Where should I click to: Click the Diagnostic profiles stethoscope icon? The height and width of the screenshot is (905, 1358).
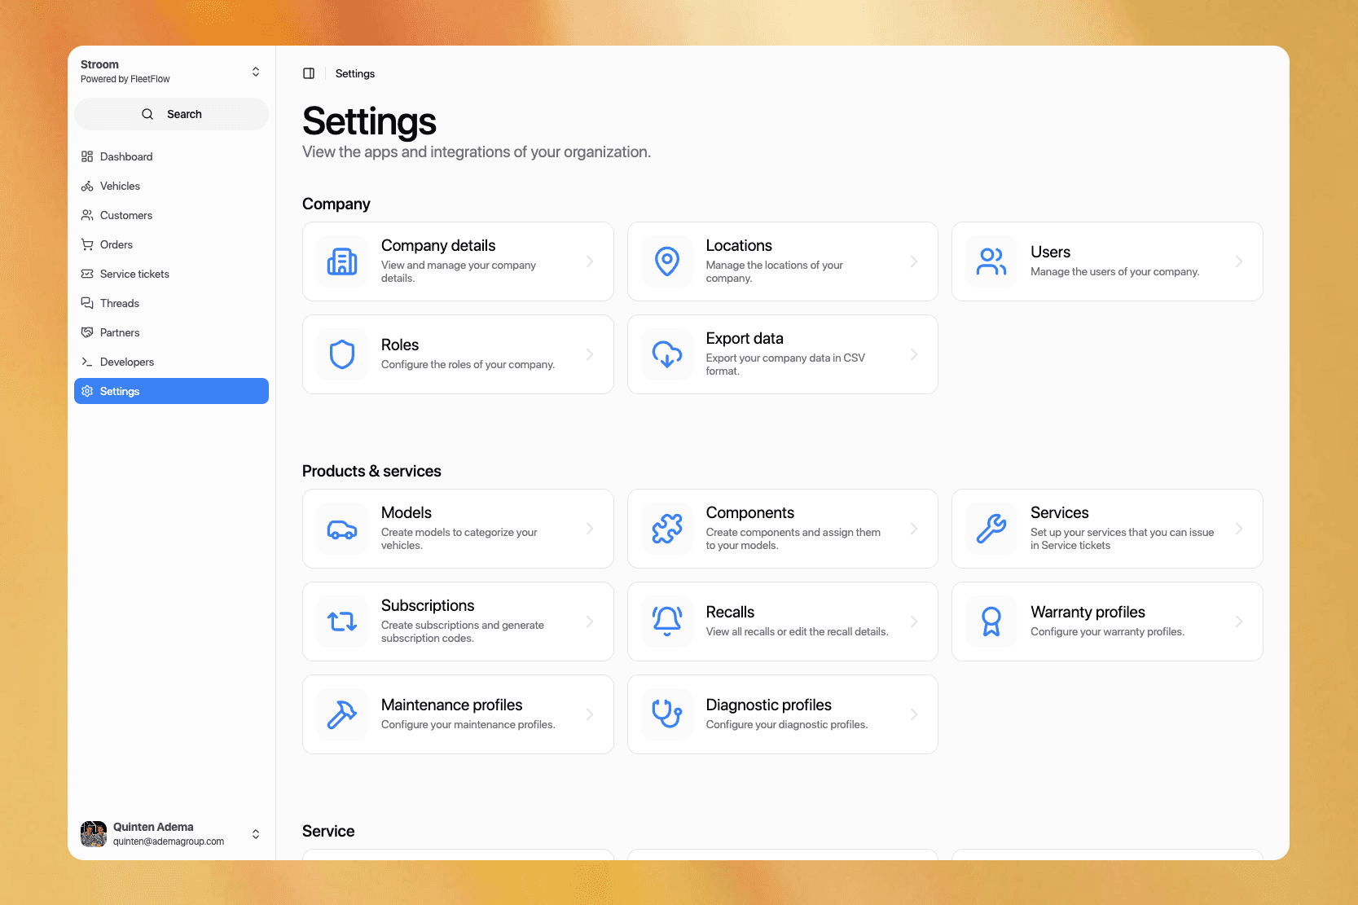point(667,714)
